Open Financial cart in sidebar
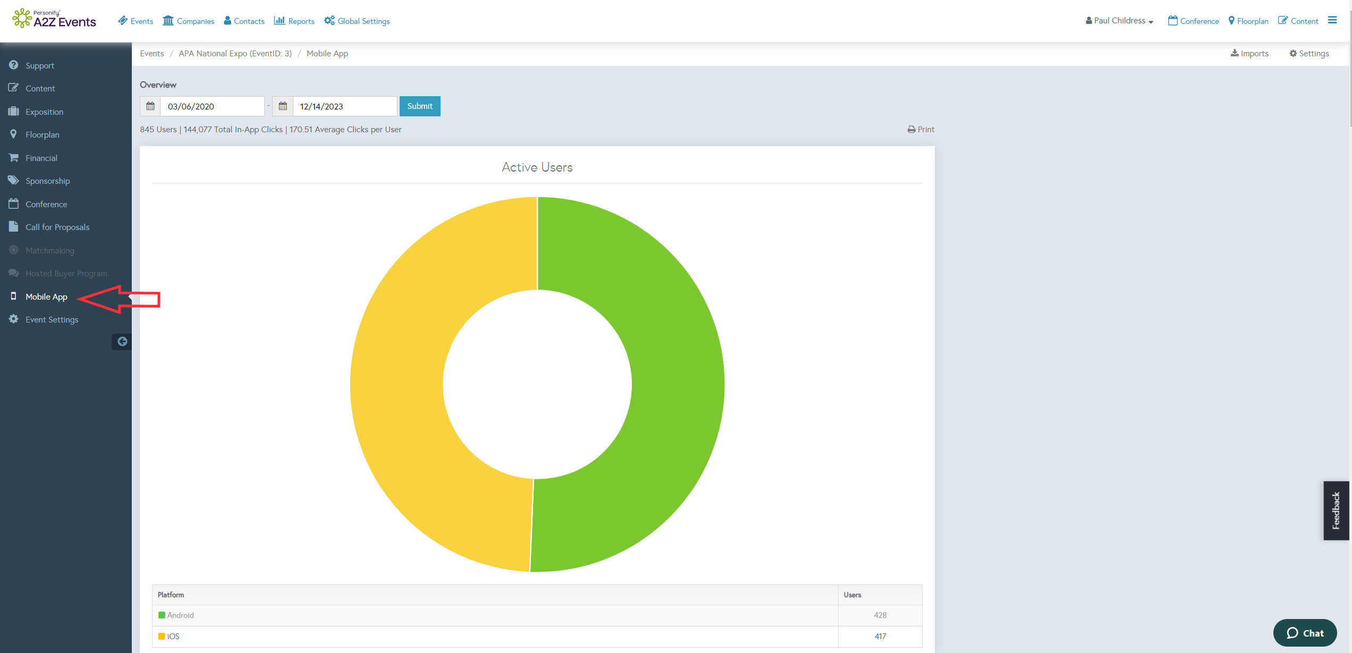 click(41, 158)
